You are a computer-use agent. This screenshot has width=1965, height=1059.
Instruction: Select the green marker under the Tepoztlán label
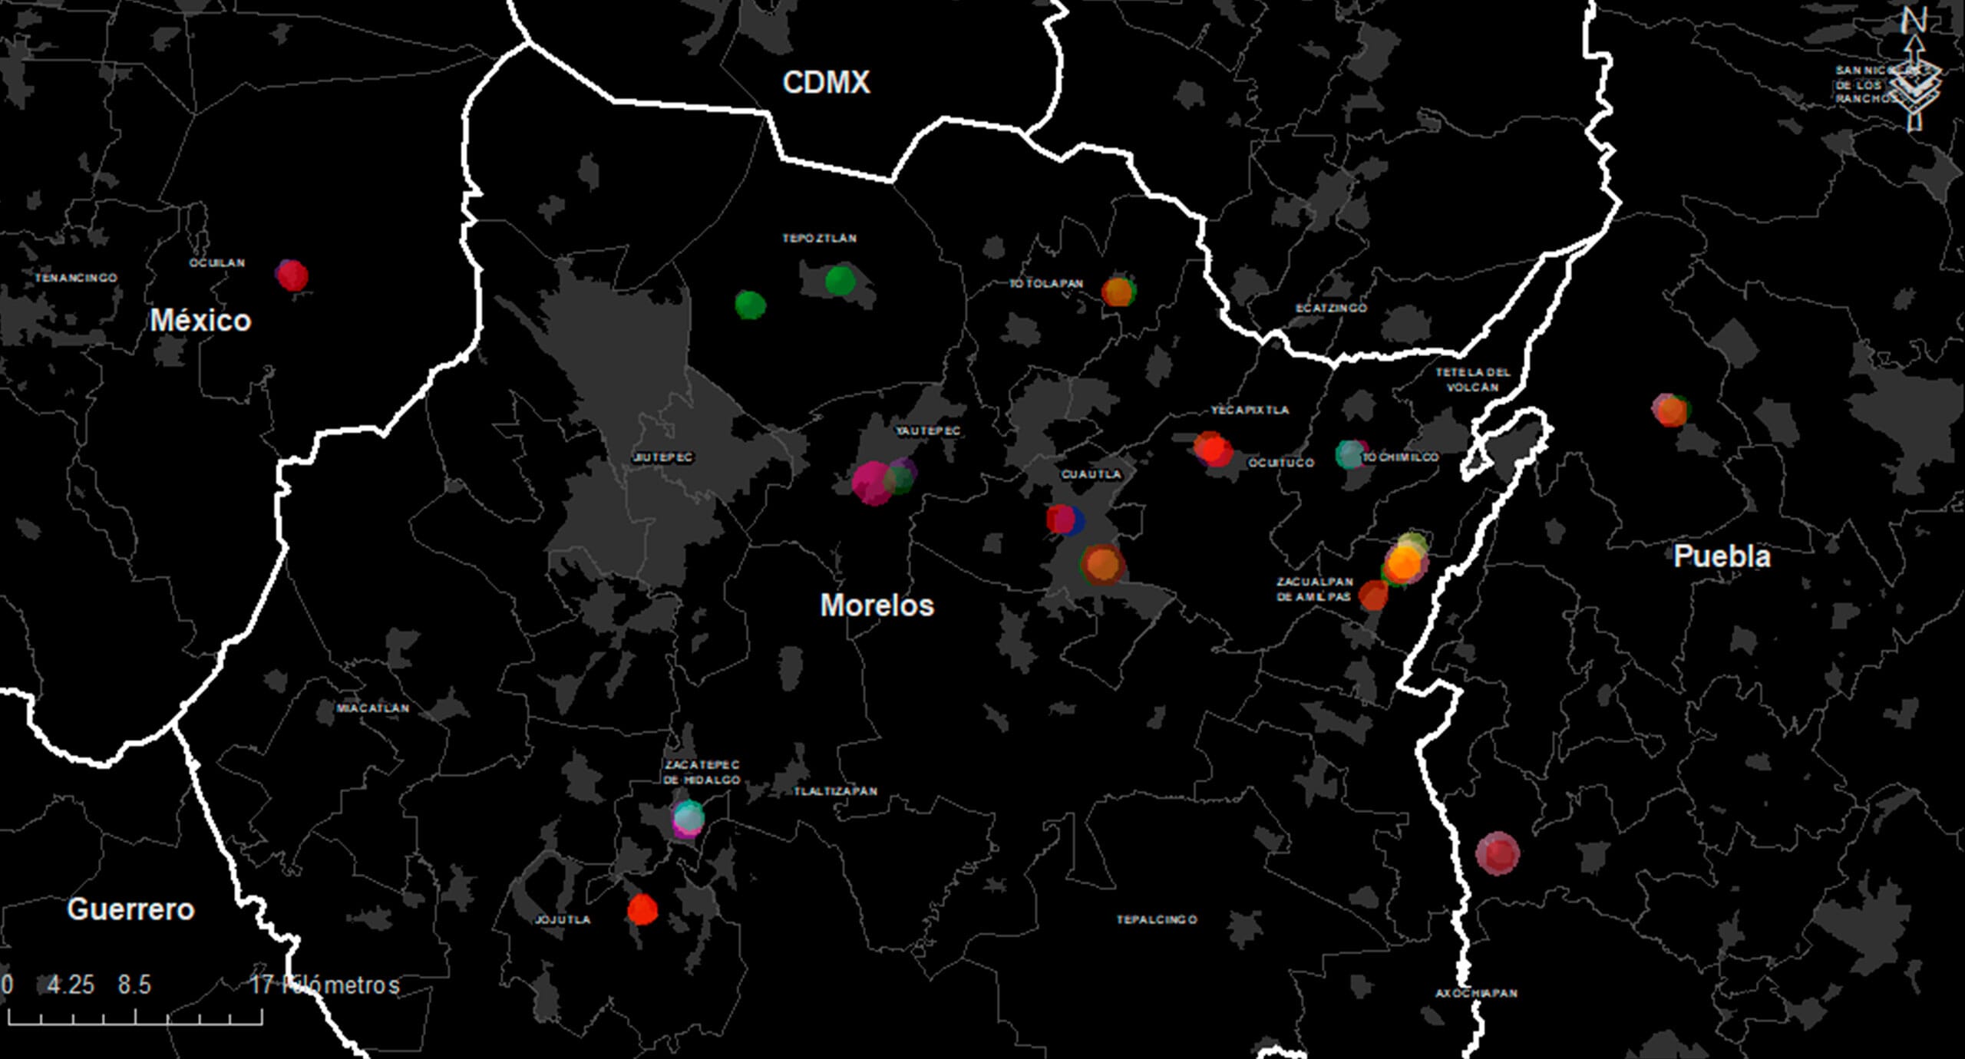coord(840,280)
